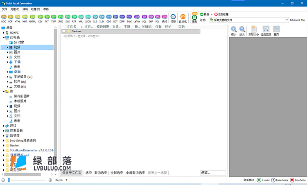Click the Advanced filter link
The width and height of the screenshot is (307, 185).
298,20
